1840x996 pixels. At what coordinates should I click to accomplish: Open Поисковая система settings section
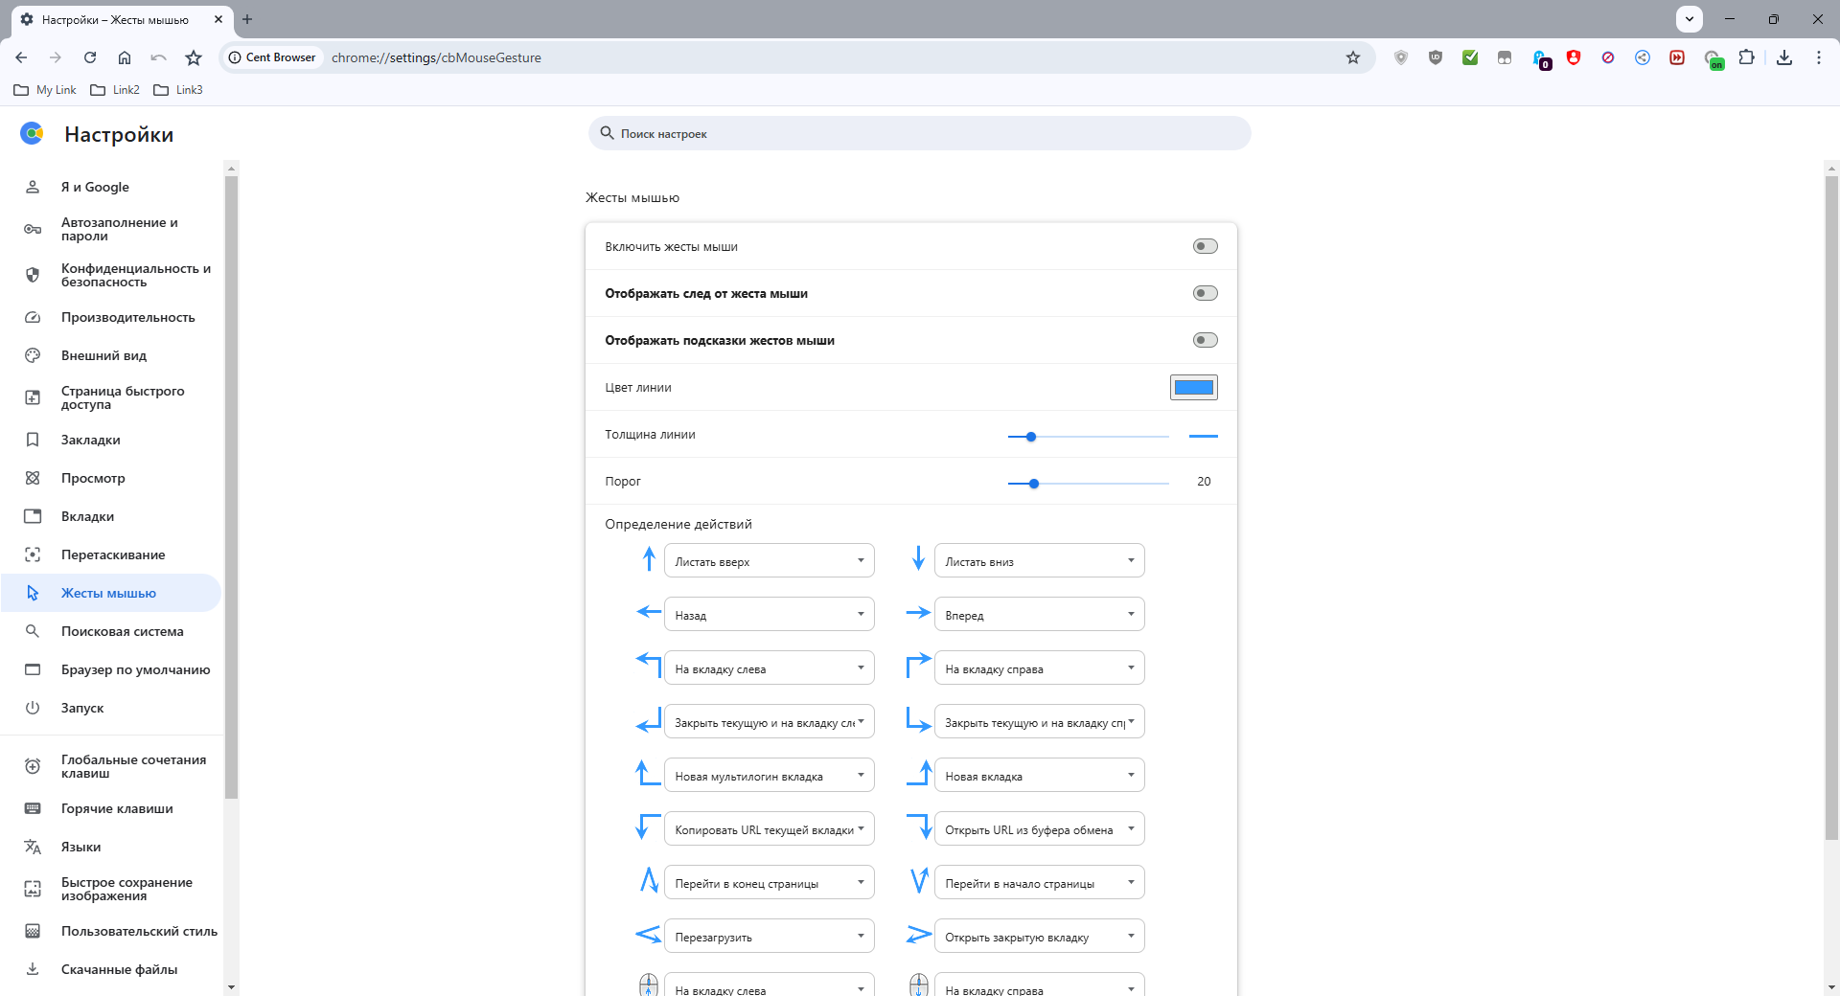point(111,631)
